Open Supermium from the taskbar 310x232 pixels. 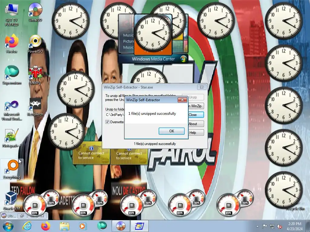click(x=102, y=226)
